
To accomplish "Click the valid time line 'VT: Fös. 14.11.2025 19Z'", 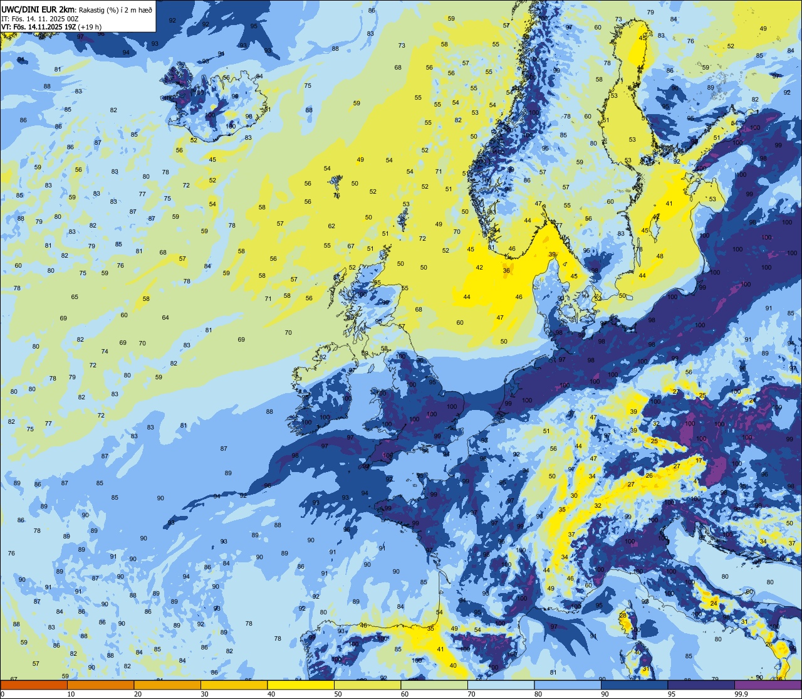I will coord(38,26).
